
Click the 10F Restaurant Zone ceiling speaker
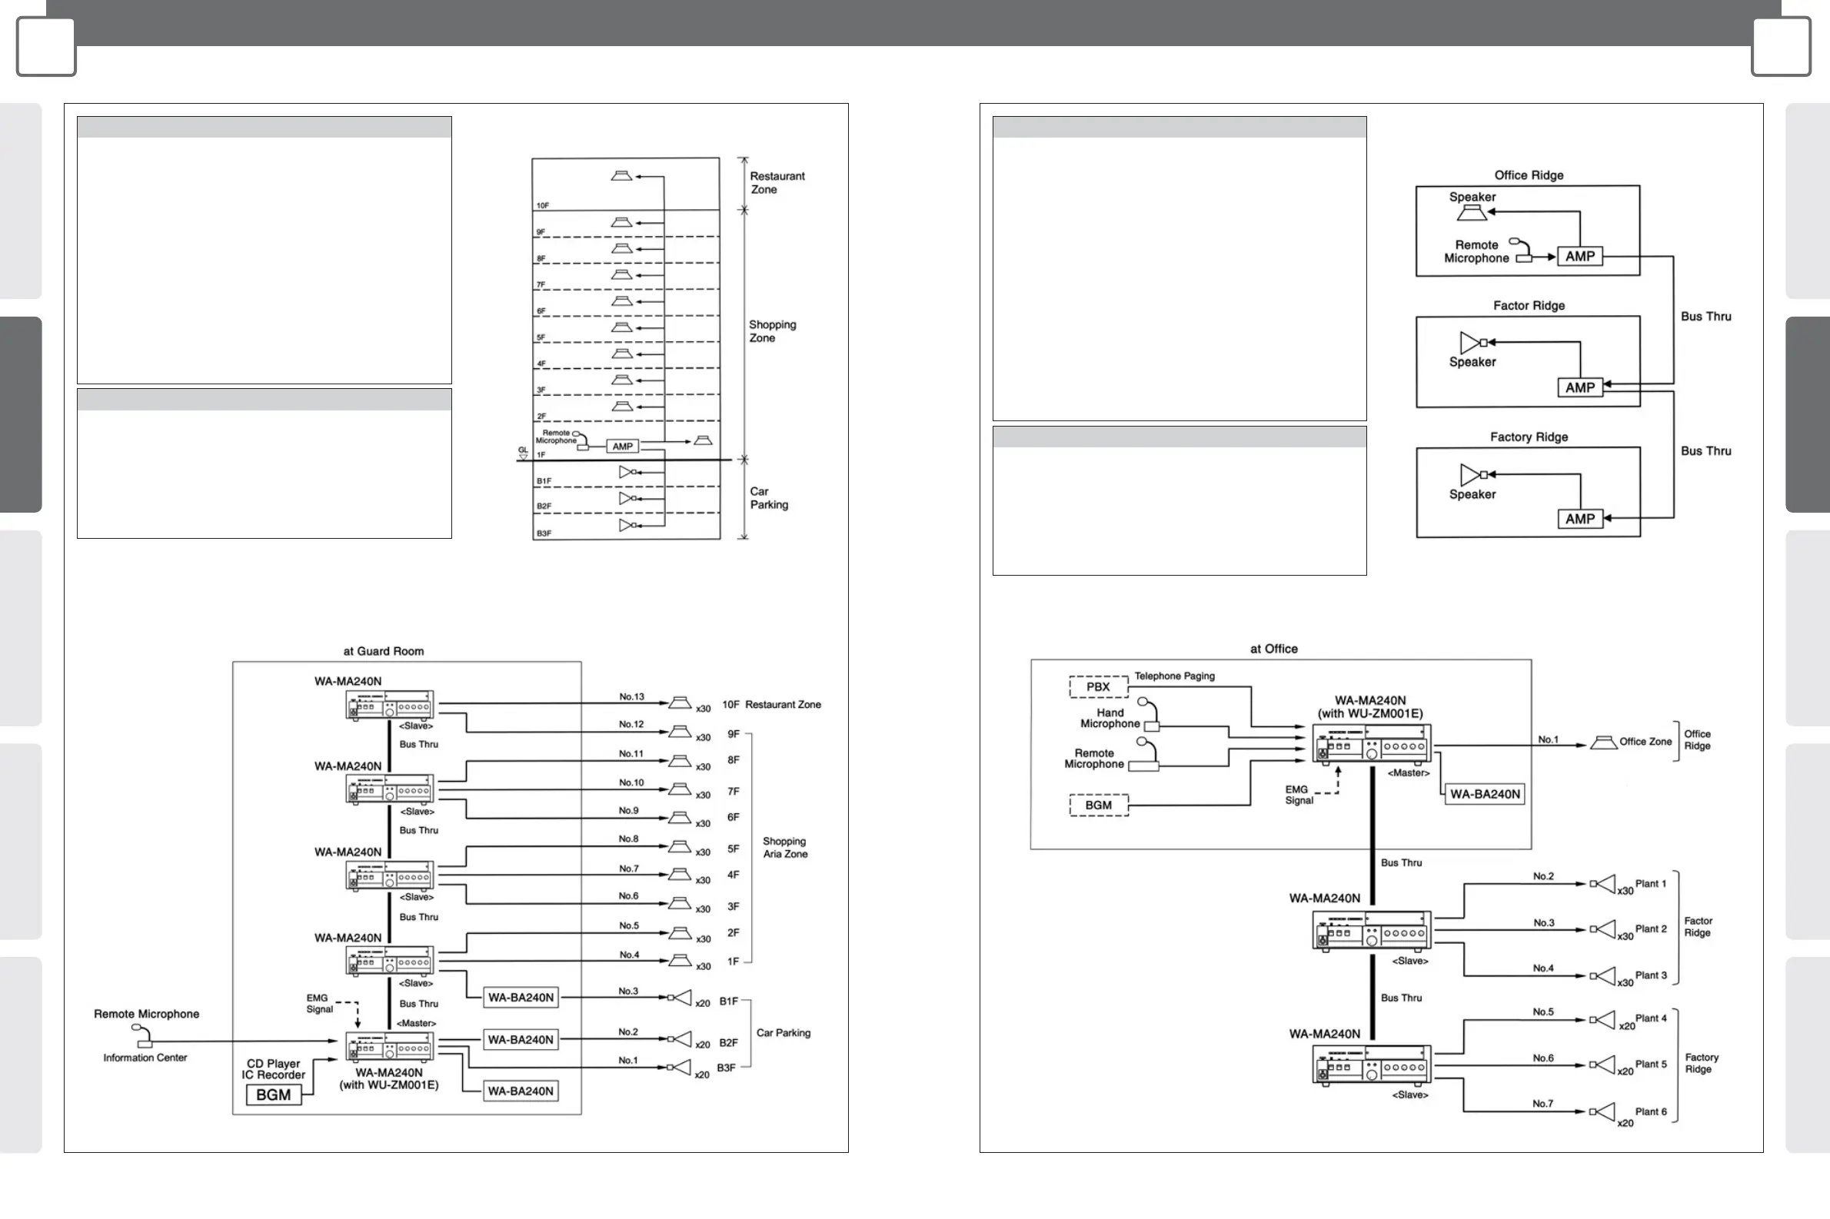(x=680, y=703)
